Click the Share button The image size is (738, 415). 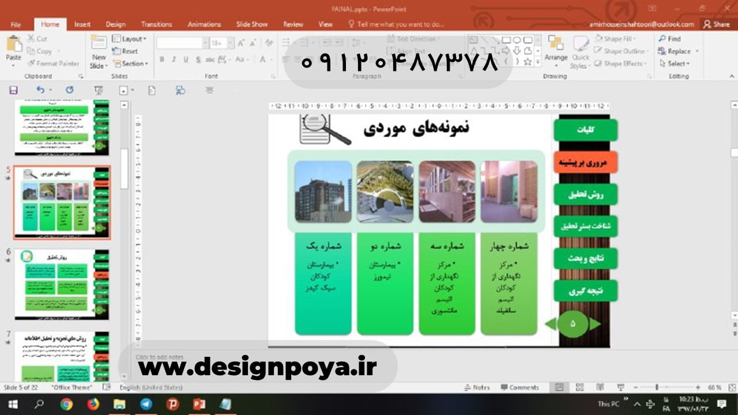pyautogui.click(x=716, y=24)
